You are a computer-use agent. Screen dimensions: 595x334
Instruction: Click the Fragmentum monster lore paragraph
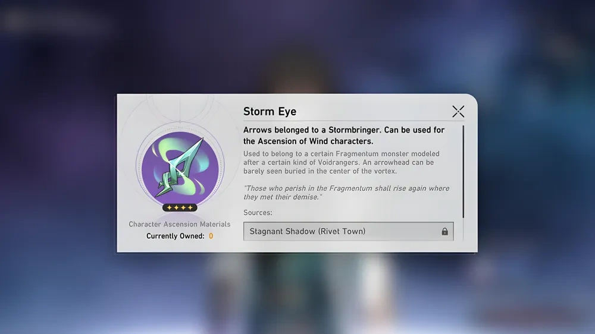click(x=342, y=162)
